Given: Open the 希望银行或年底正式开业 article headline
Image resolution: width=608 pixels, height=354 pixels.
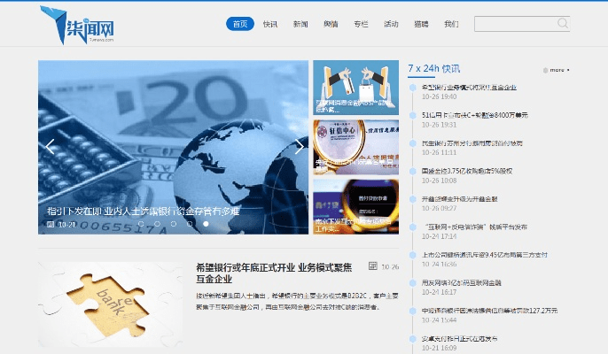Looking at the screenshot, I should (x=273, y=273).
